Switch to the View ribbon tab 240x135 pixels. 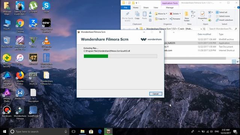tap(156, 7)
